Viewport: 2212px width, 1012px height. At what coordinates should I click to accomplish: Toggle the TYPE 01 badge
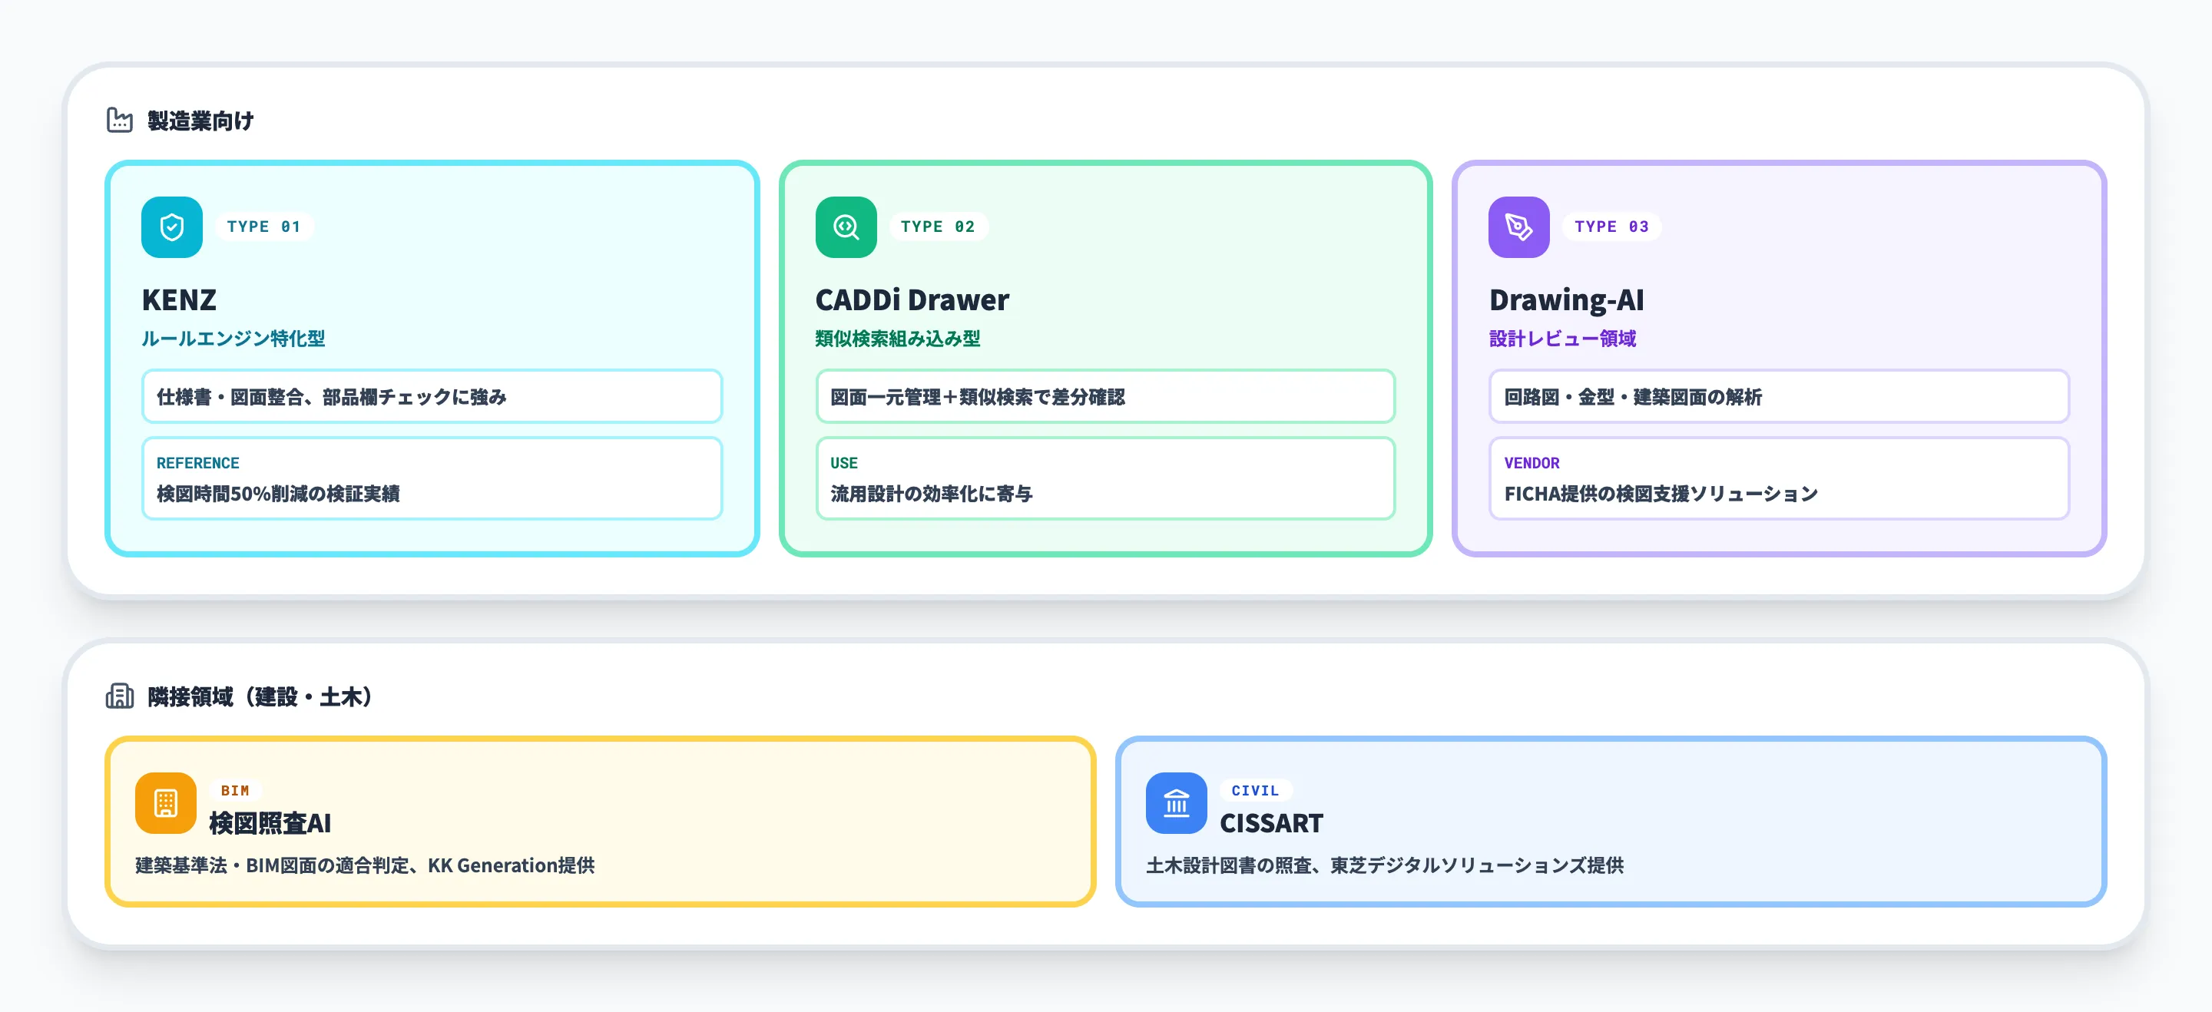pos(263,227)
